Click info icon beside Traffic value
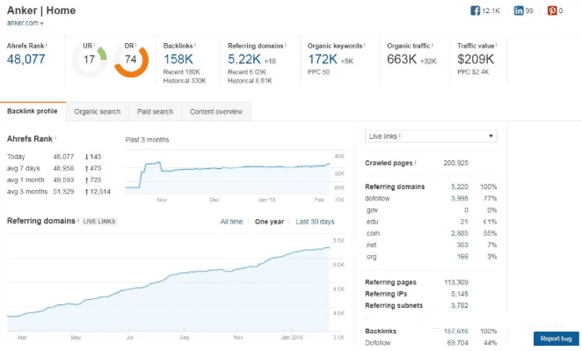This screenshot has width=582, height=351. click(x=496, y=45)
